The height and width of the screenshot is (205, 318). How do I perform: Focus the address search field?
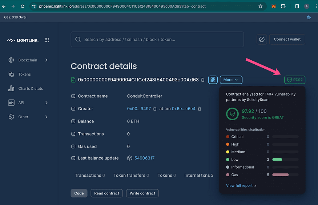(157, 39)
